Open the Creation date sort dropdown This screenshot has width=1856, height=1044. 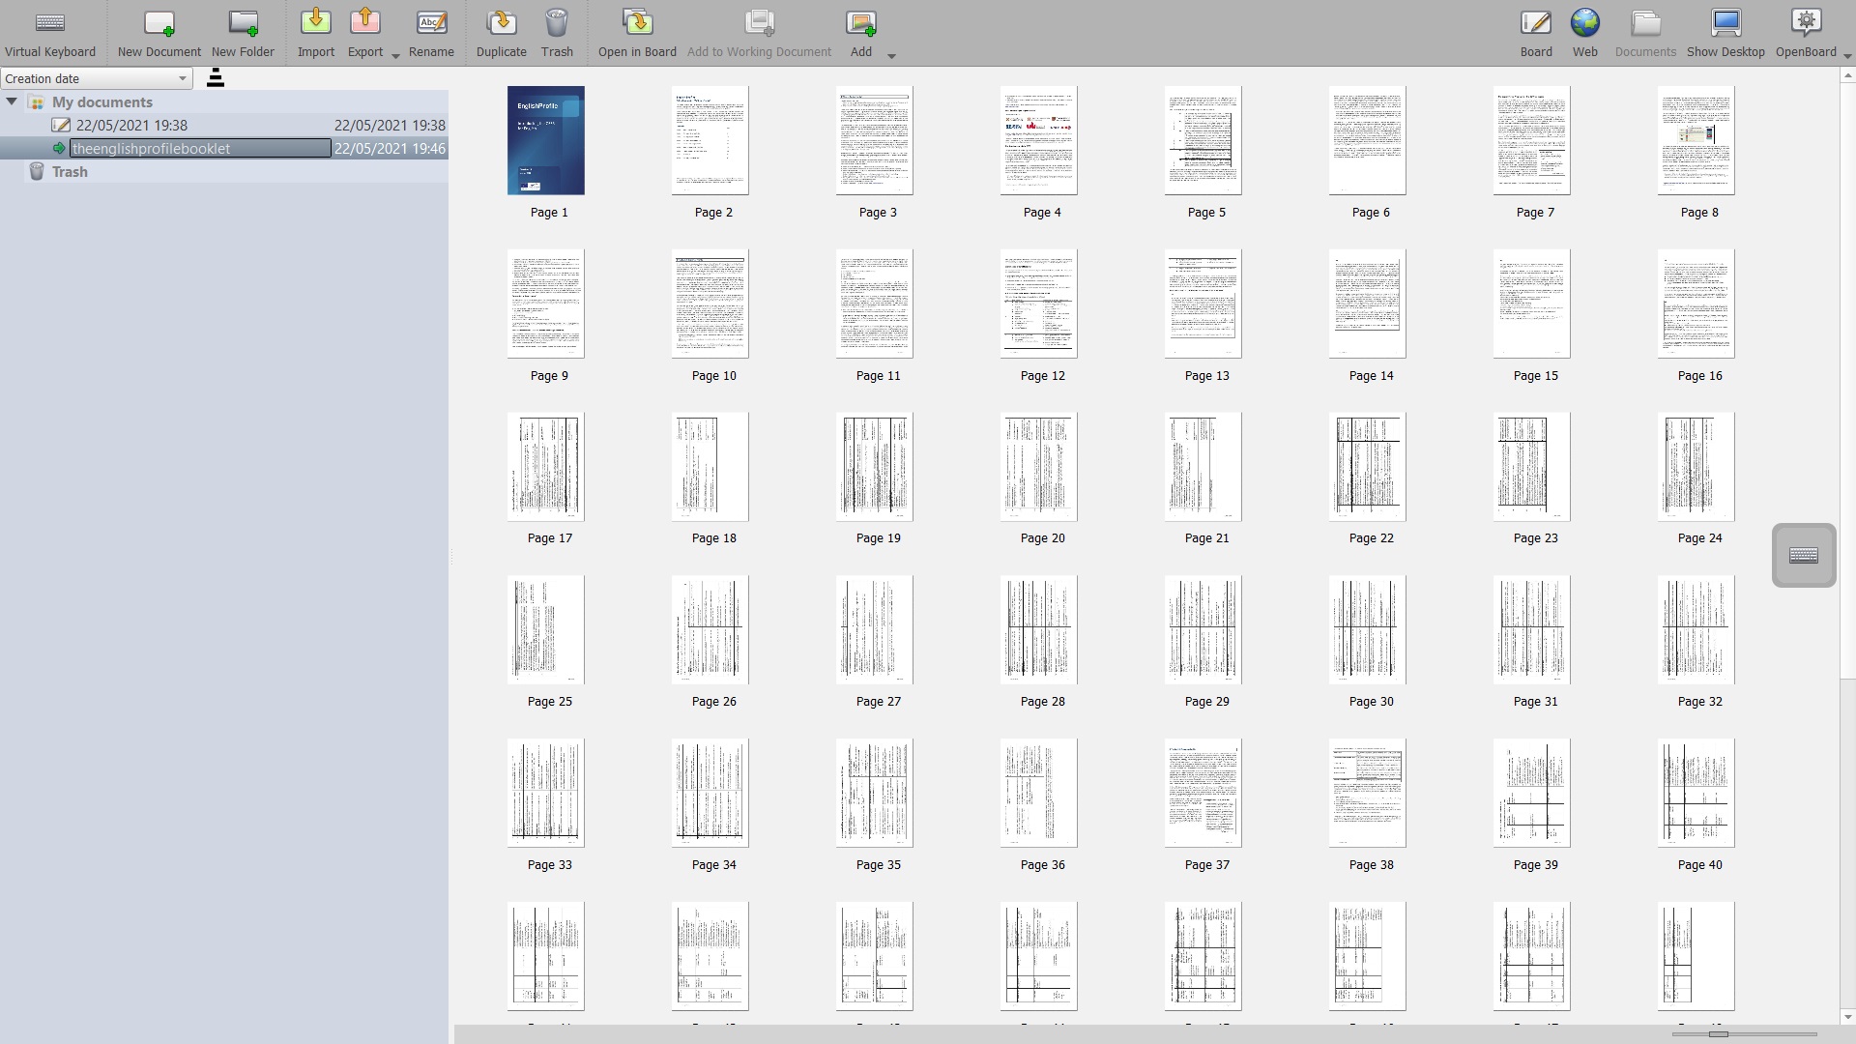96,78
